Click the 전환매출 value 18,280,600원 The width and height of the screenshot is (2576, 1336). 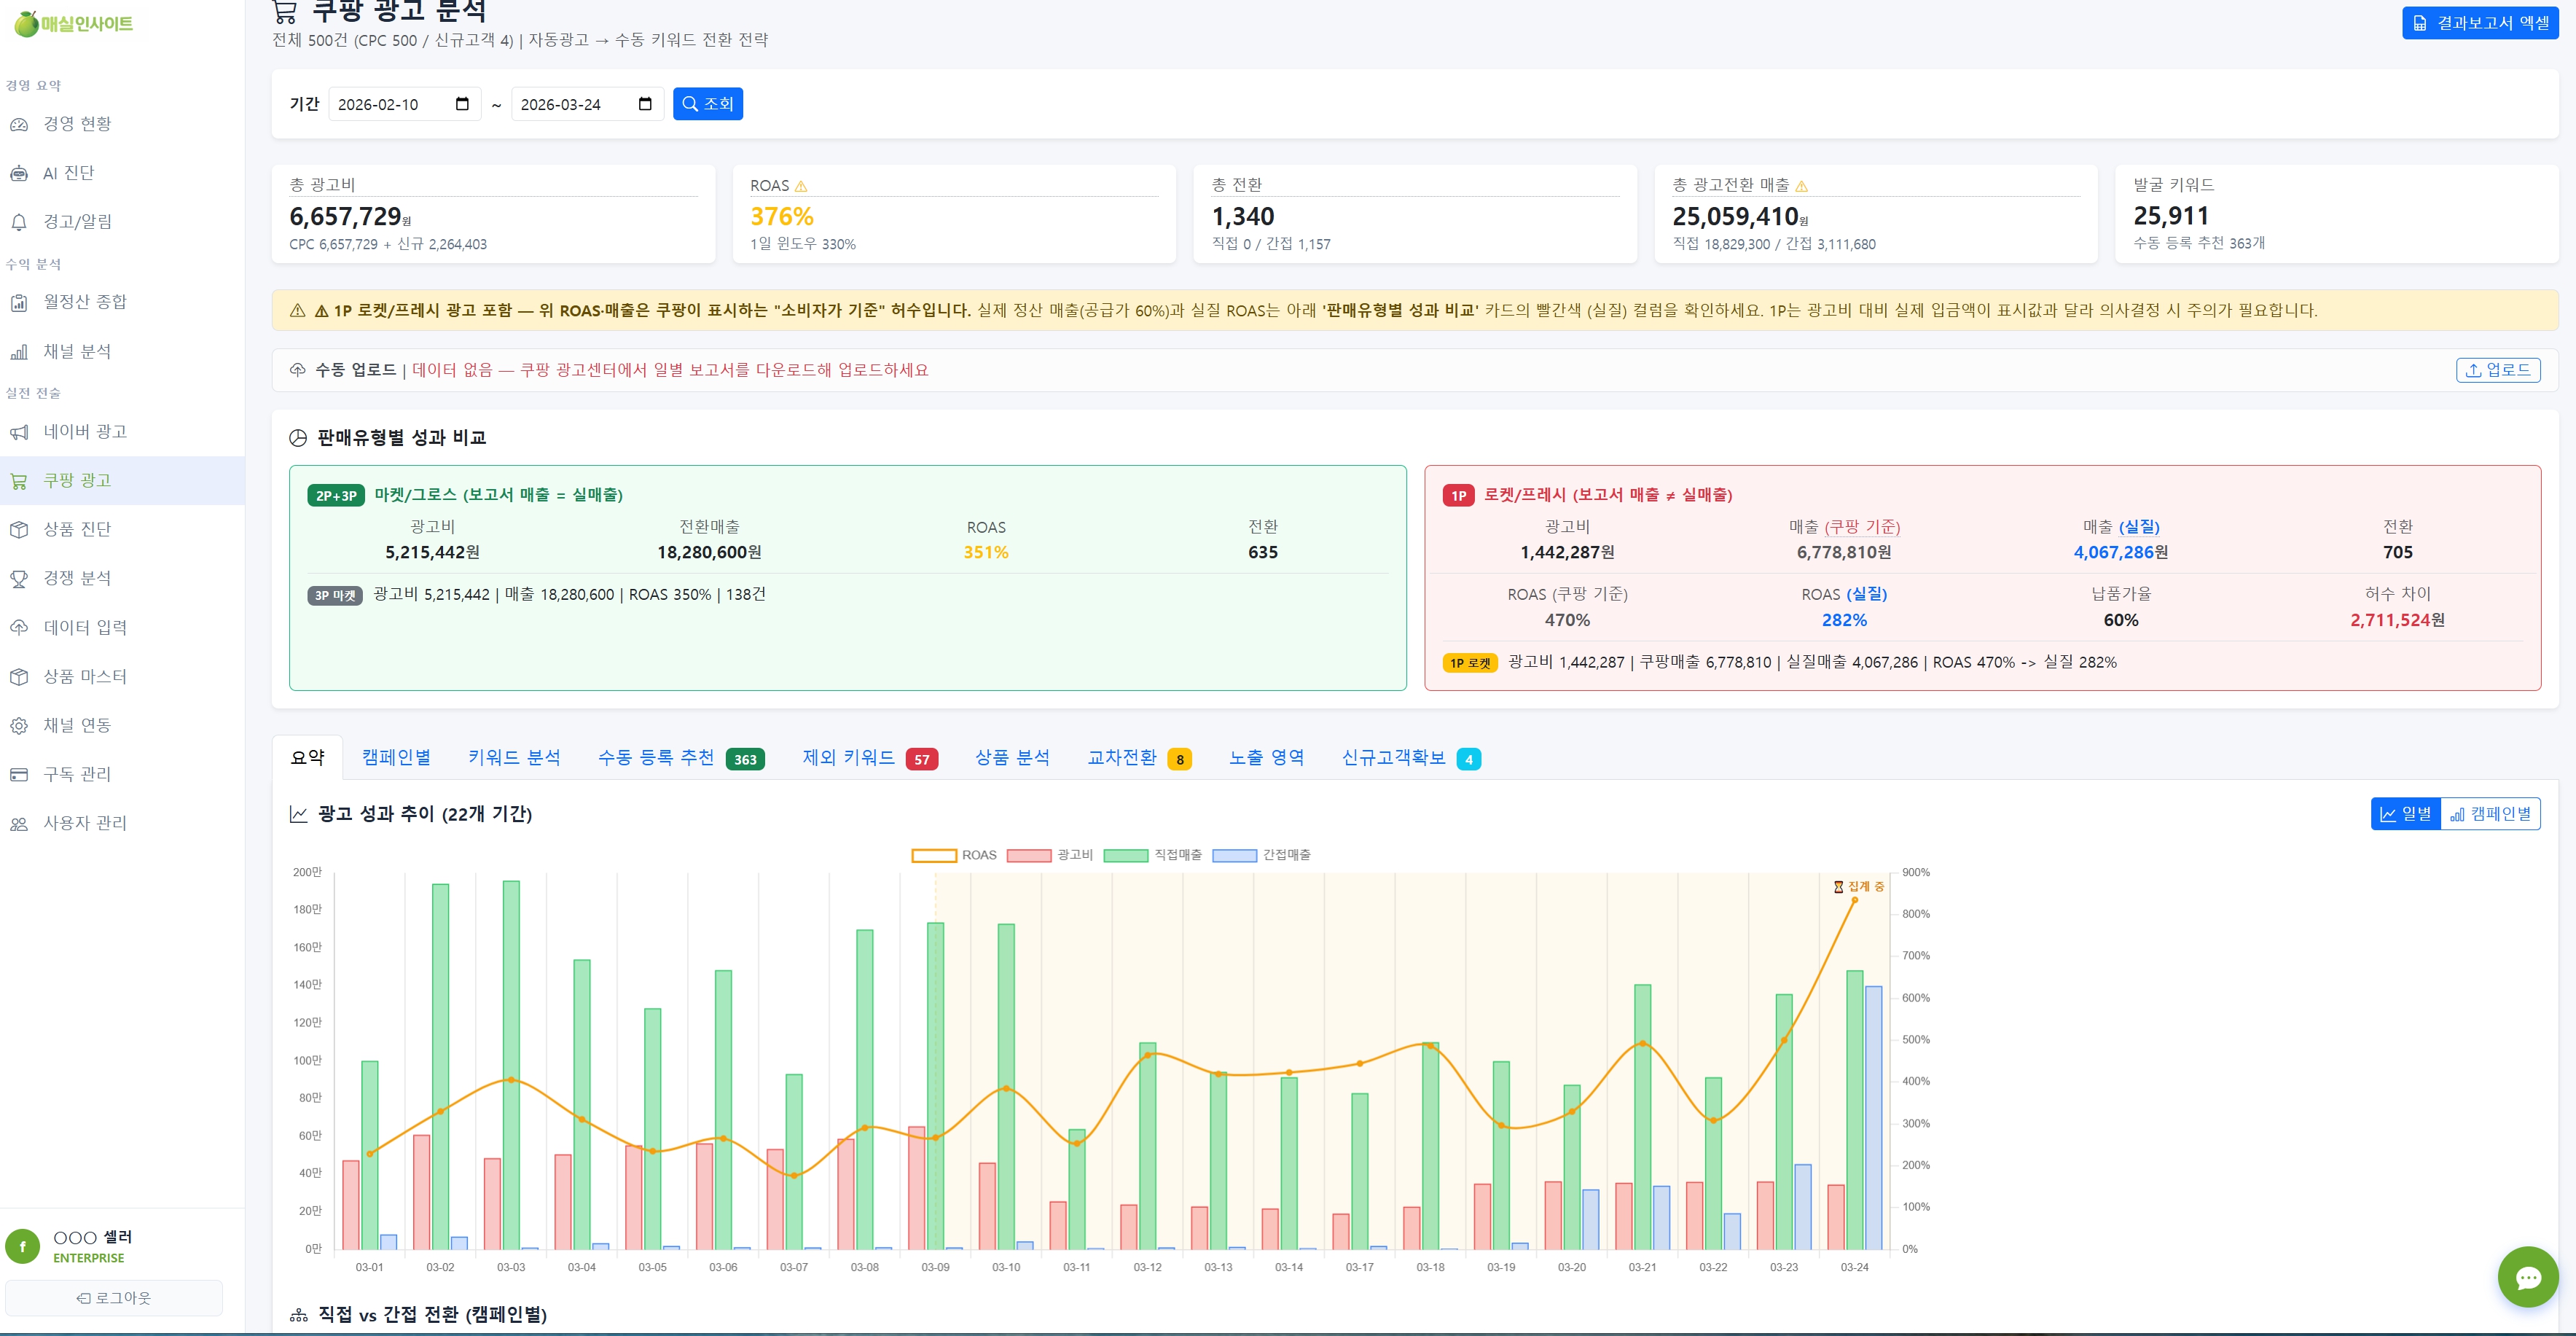pos(709,553)
